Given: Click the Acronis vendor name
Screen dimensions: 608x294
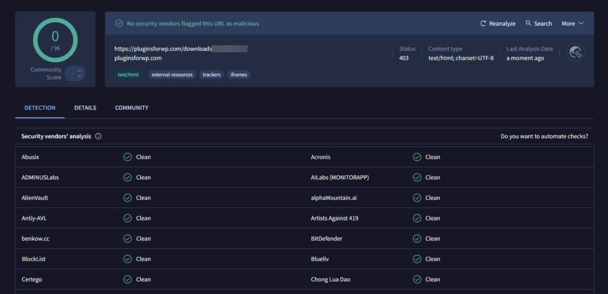Looking at the screenshot, I should [321, 157].
